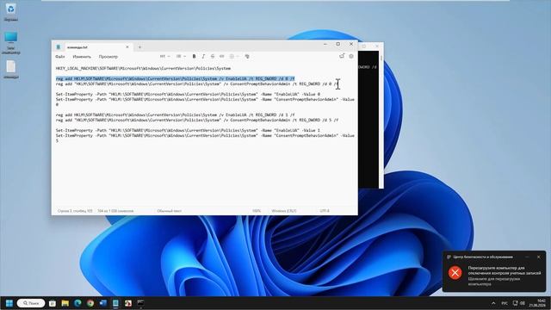Open the first pinned app after the search box
This screenshot has width=551, height=310.
[x=53, y=303]
